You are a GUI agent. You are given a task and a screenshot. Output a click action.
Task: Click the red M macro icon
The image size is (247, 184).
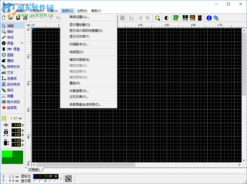[x=200, y=18]
